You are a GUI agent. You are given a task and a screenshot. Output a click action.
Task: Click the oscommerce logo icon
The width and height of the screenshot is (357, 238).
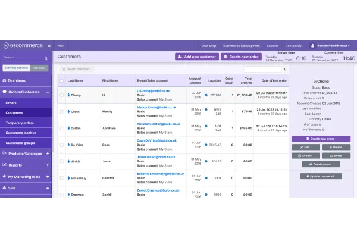click(x=7, y=45)
